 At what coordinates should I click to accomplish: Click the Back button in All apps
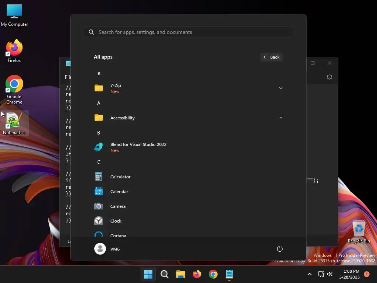[x=271, y=57]
